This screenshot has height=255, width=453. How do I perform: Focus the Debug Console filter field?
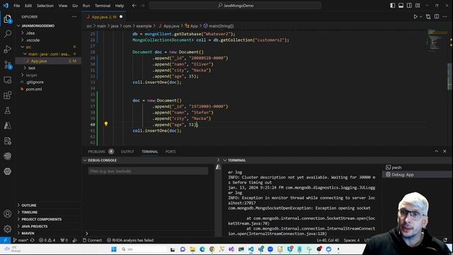148,171
